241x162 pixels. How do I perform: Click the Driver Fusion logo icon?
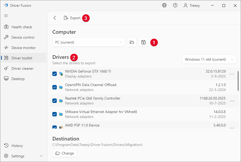(x=6, y=5)
